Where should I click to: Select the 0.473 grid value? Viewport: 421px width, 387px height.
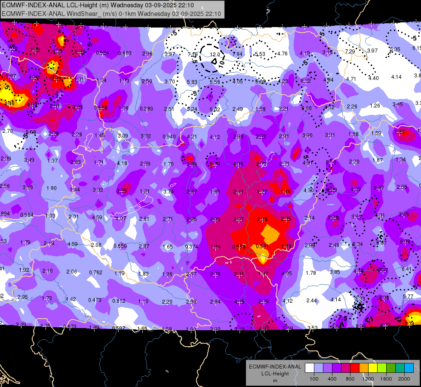click(95, 300)
